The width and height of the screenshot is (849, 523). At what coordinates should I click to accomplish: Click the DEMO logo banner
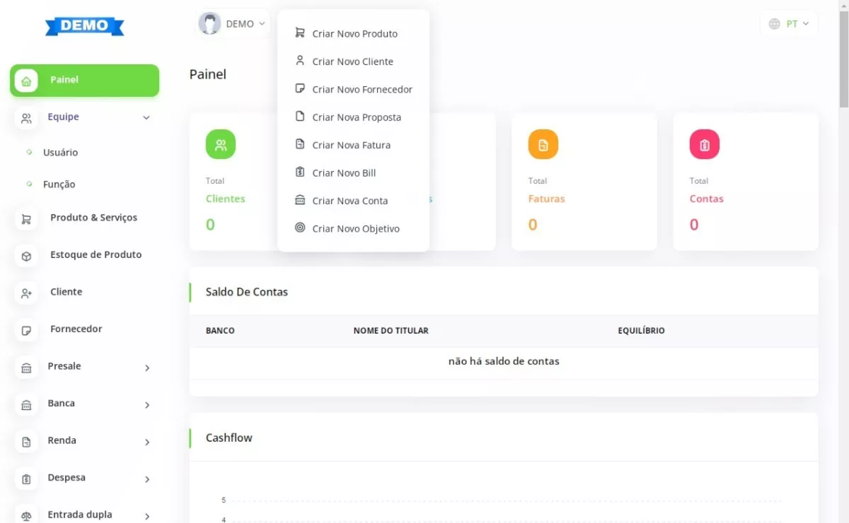pos(84,26)
